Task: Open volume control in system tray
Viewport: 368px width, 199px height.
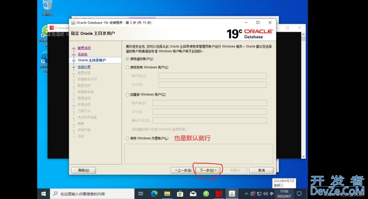Action: pyautogui.click(x=265, y=194)
